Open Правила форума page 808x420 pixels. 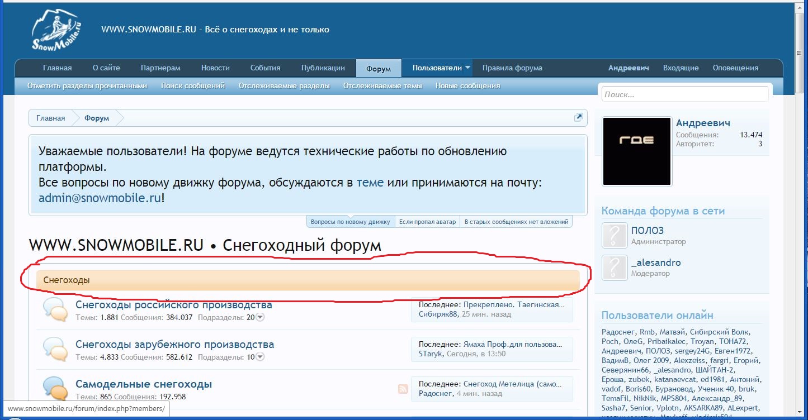(512, 68)
